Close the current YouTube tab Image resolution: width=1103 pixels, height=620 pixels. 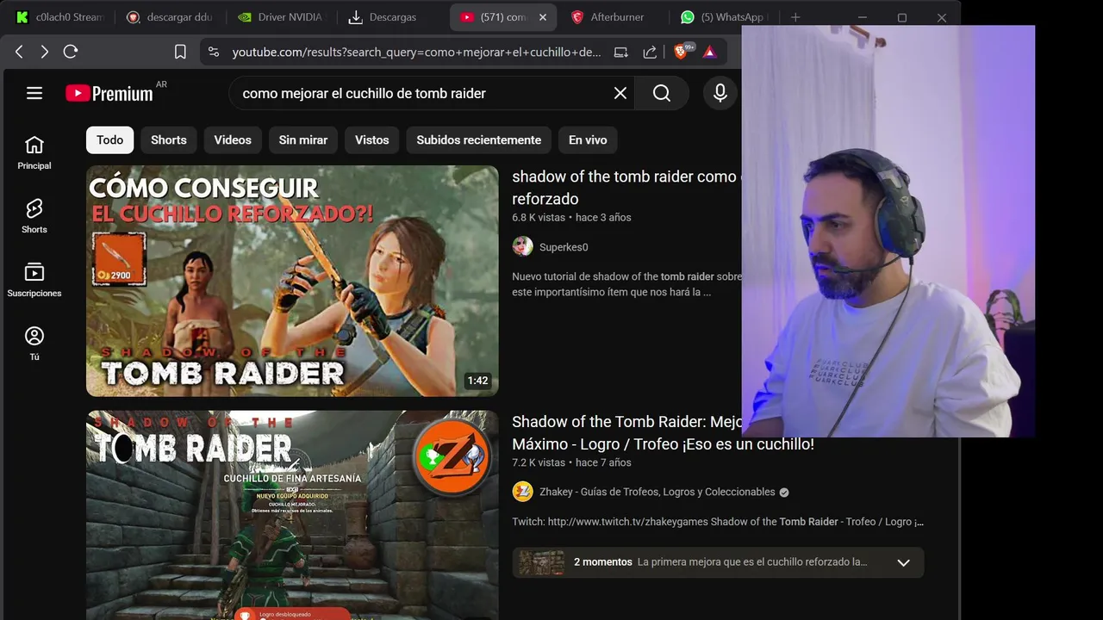(543, 17)
